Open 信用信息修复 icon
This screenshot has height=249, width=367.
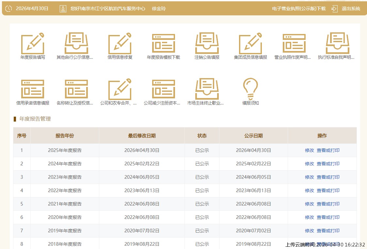(120, 43)
